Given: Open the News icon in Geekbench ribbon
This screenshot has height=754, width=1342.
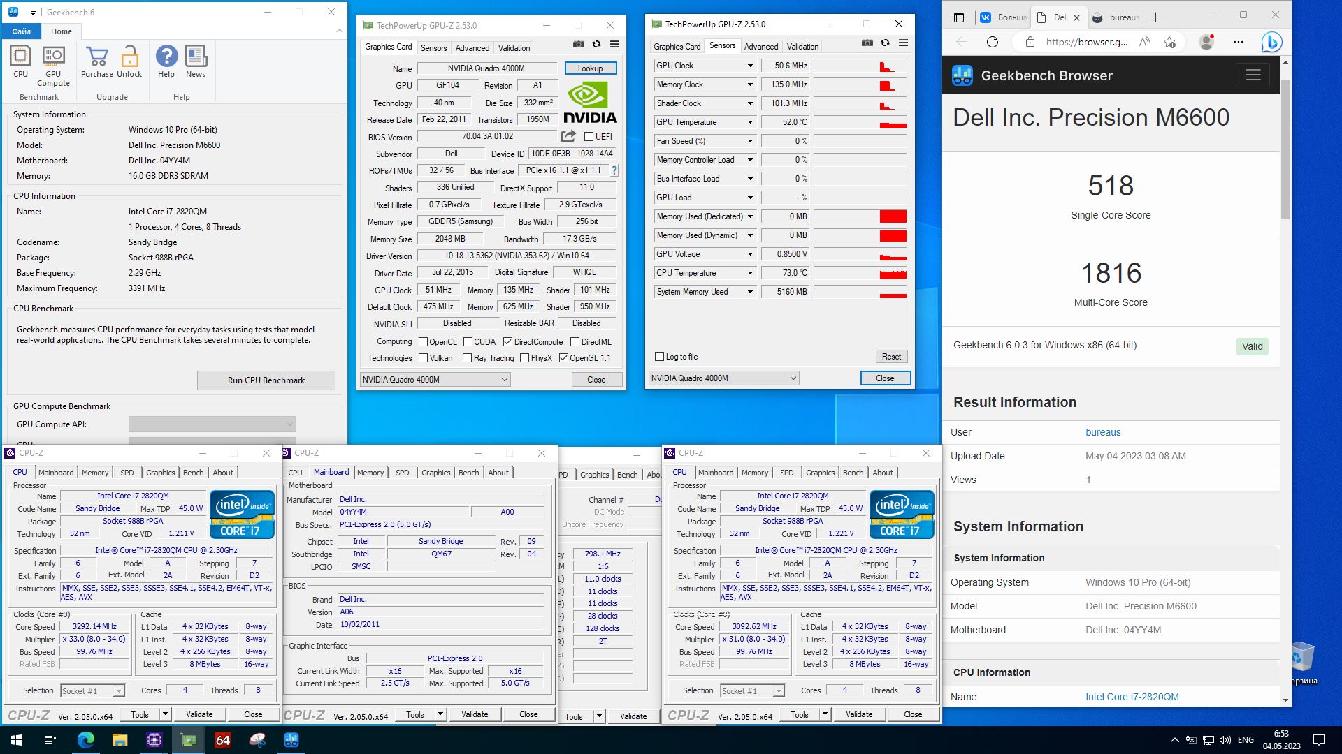Looking at the screenshot, I should pos(196,62).
